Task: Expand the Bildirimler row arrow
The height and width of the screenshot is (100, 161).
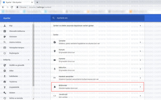Action: point(140,87)
